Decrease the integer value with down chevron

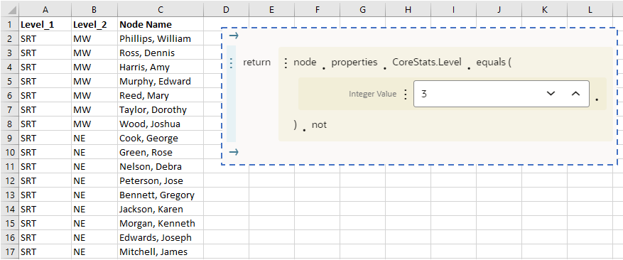[551, 94]
